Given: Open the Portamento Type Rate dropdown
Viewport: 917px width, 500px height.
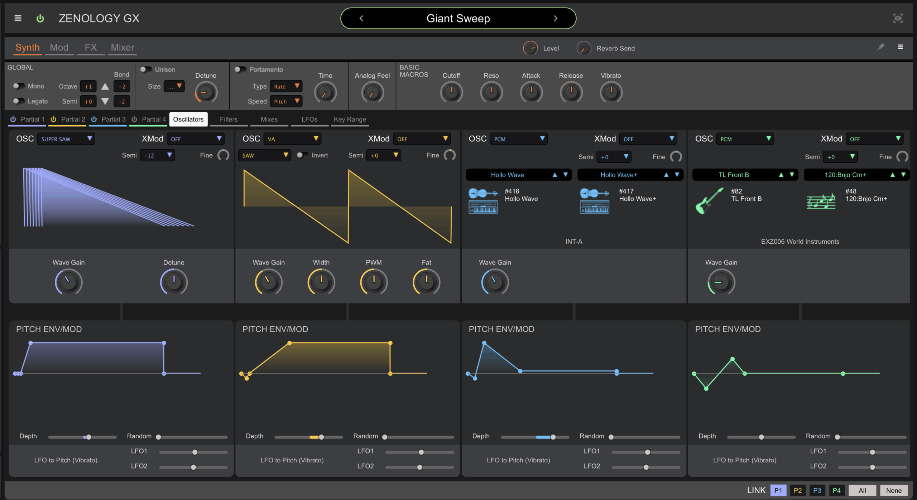Looking at the screenshot, I should tap(286, 86).
